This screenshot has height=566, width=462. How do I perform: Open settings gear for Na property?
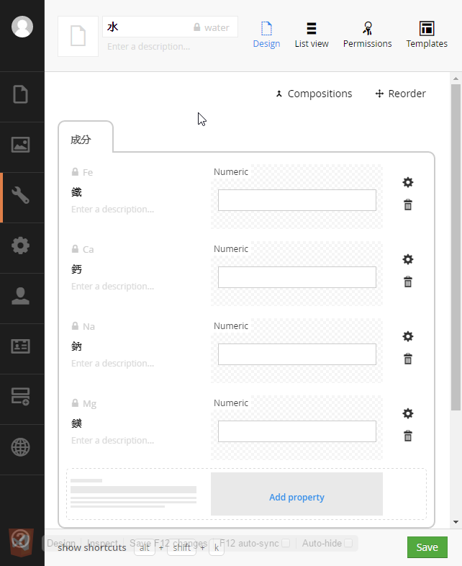click(408, 336)
